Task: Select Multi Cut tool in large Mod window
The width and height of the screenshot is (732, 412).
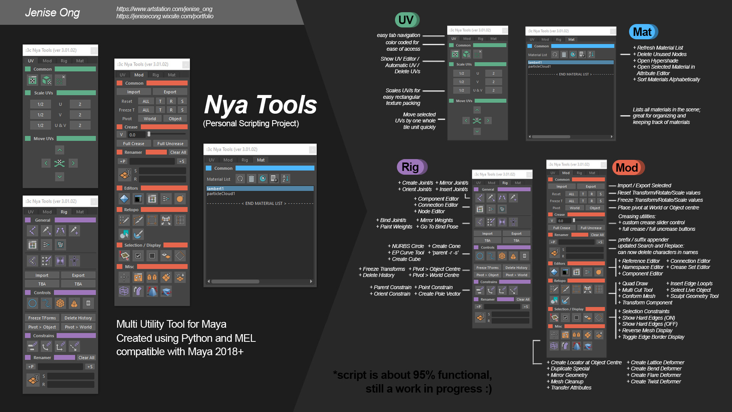Action: pos(138,220)
